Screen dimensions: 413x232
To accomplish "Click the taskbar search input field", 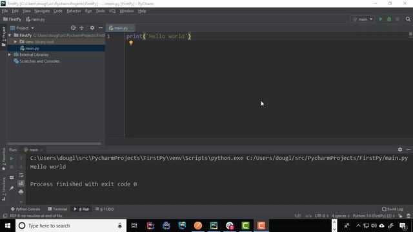I will (71, 226).
